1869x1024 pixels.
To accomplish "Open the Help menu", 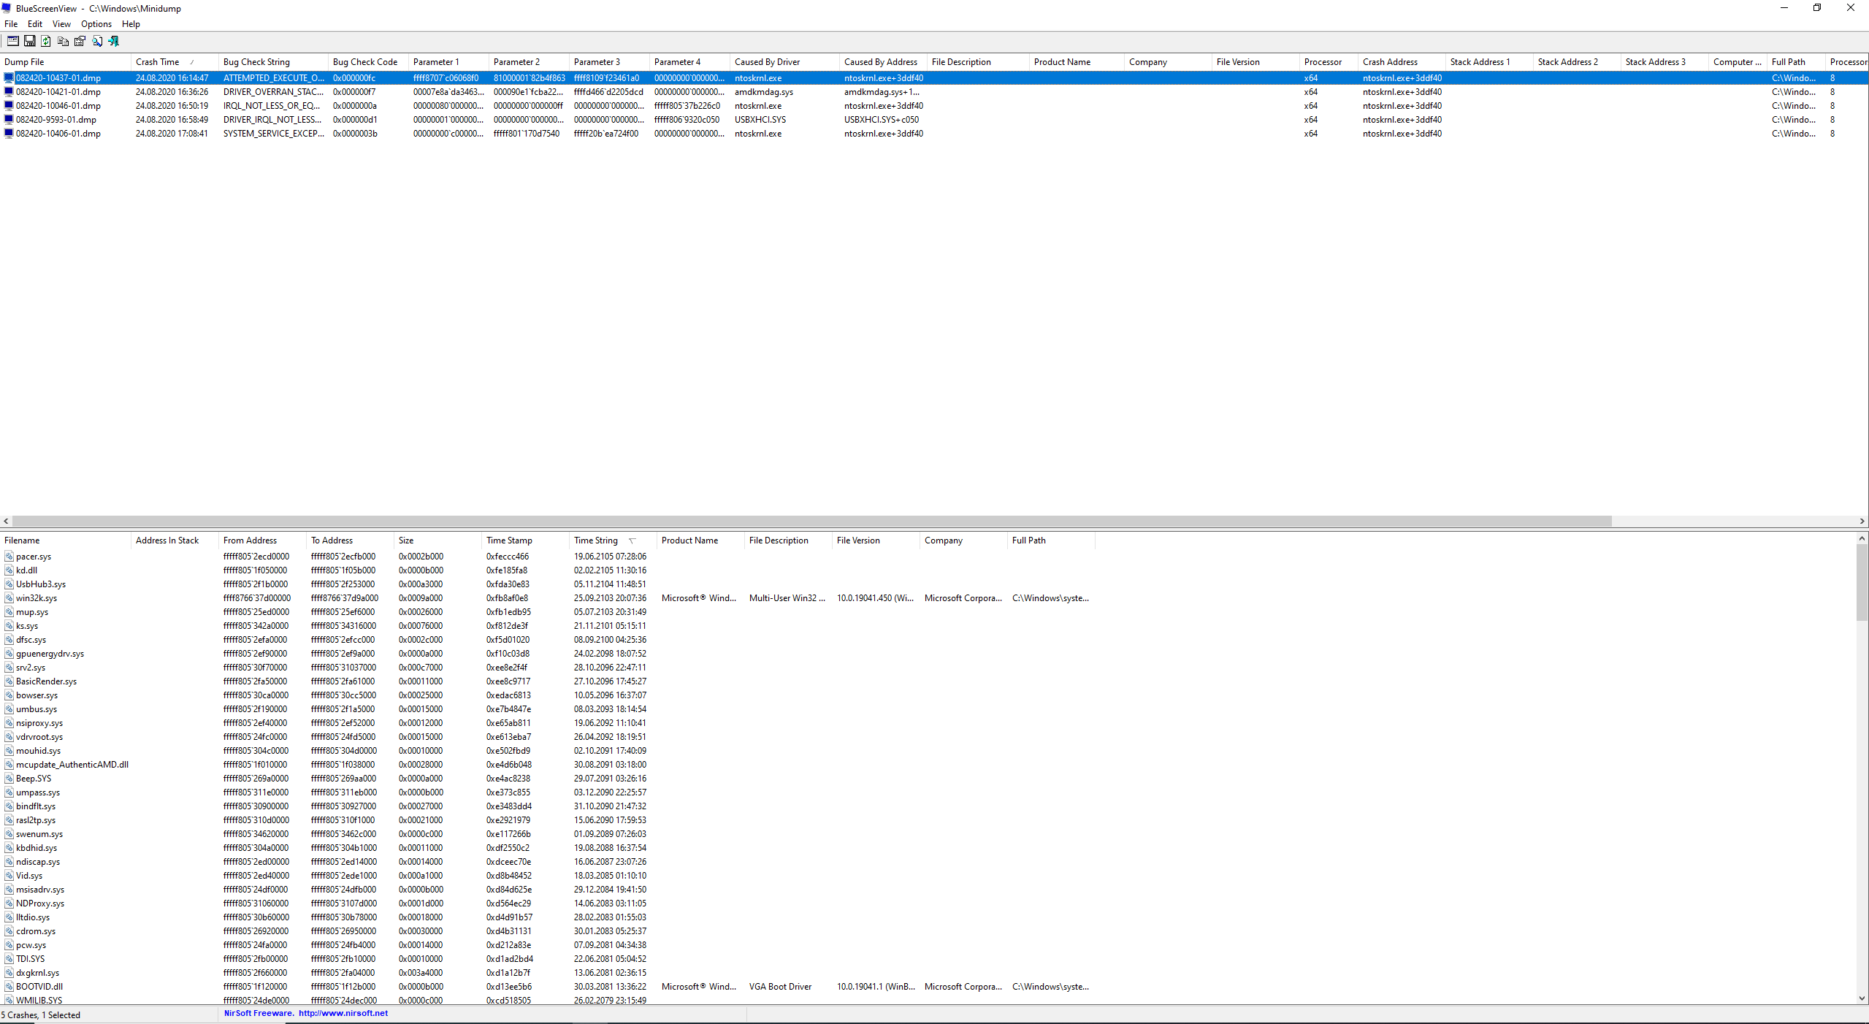I will click(x=131, y=24).
